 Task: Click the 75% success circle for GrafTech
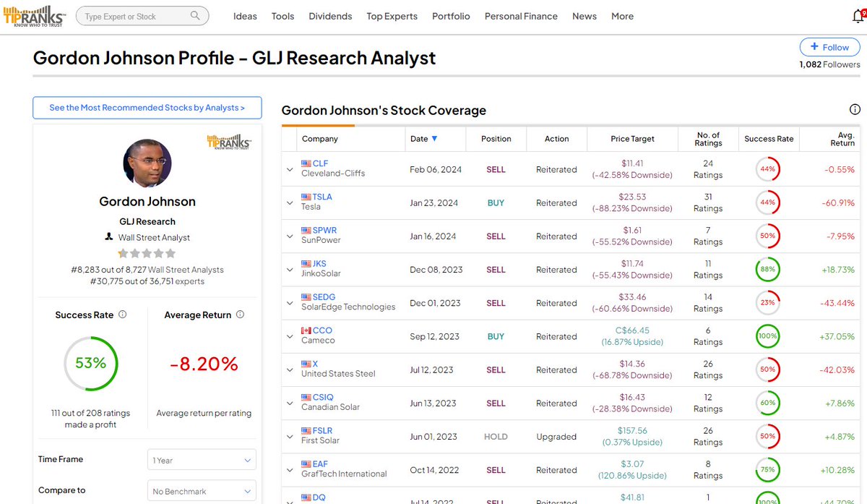(x=768, y=470)
